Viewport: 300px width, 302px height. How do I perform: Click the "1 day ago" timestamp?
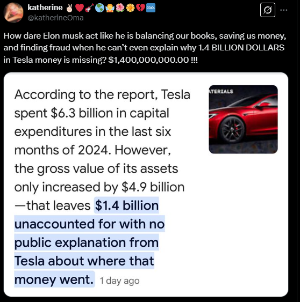click(x=119, y=281)
